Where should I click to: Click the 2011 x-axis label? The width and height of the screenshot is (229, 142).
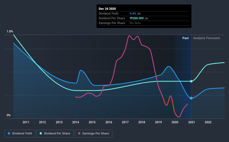tap(26, 122)
